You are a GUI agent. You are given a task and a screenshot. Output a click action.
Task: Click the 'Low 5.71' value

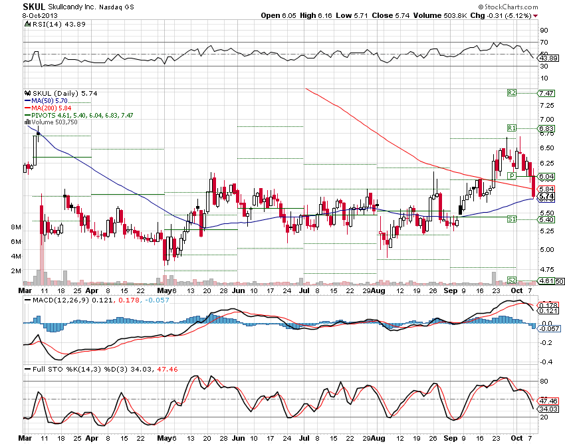352,15
